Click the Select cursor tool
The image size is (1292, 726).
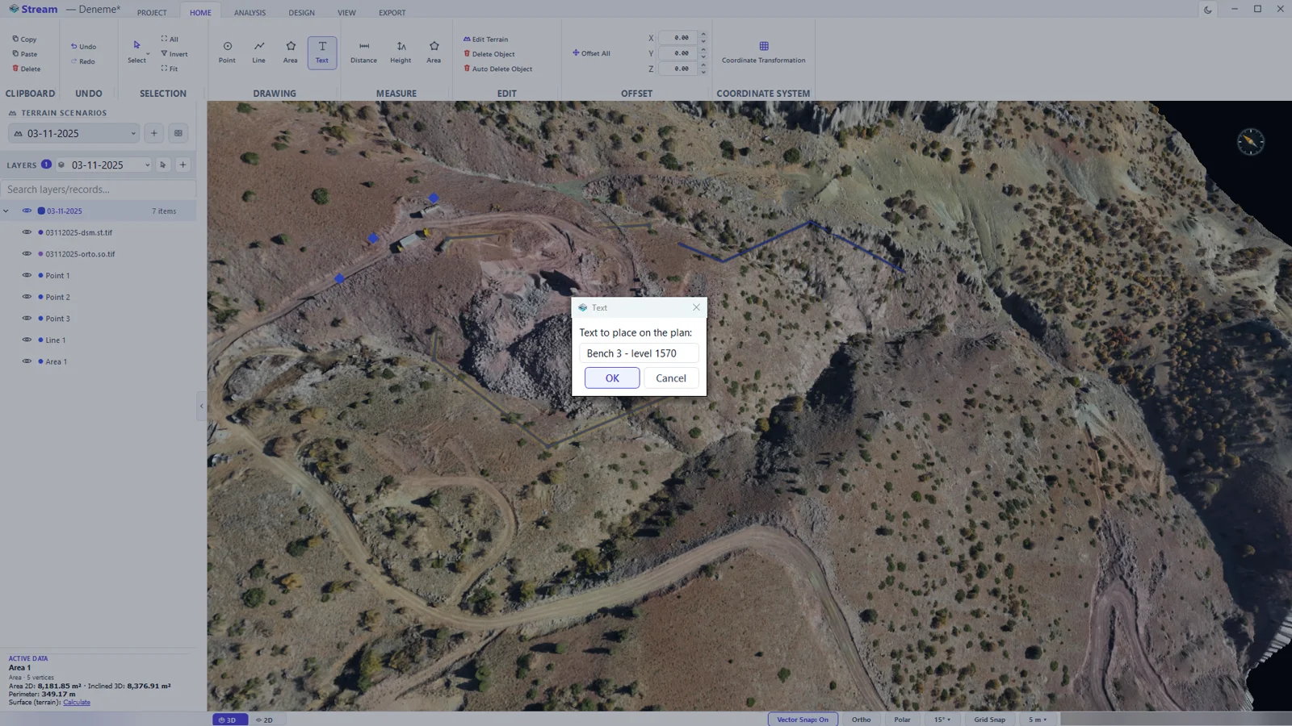(136, 52)
